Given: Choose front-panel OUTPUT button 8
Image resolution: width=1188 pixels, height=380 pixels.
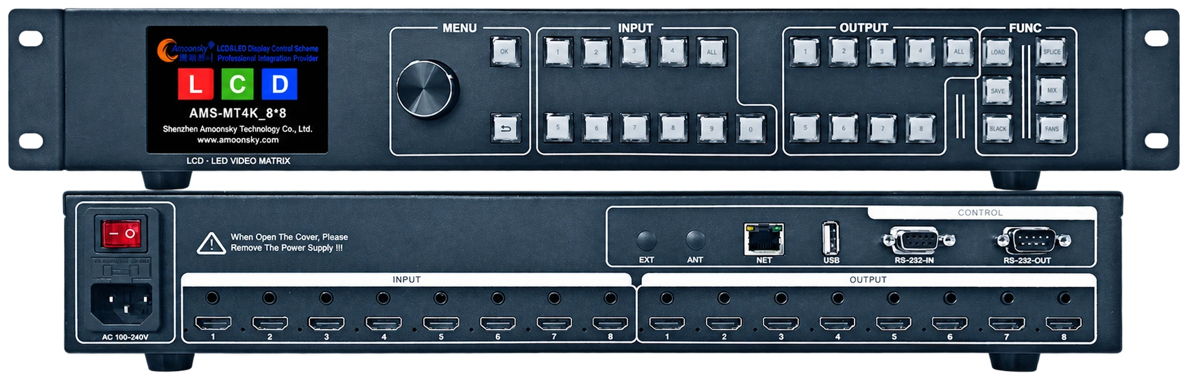Looking at the screenshot, I should coord(920,128).
